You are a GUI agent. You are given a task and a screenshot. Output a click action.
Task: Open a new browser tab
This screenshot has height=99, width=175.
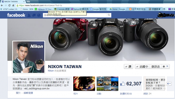[28, 1]
